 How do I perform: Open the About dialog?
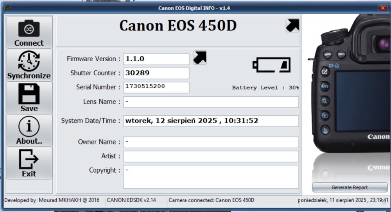29,130
